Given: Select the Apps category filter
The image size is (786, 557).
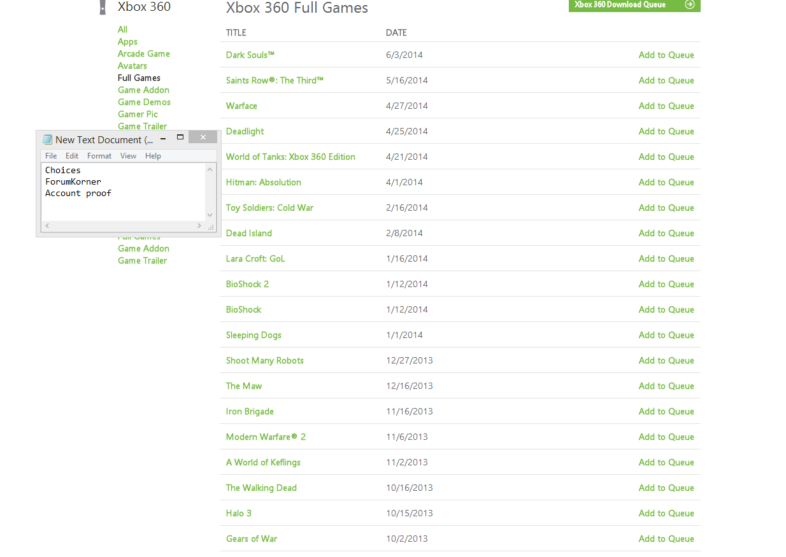Looking at the screenshot, I should (127, 41).
